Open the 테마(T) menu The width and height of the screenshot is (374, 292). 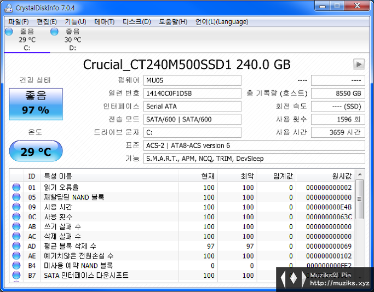tap(105, 22)
